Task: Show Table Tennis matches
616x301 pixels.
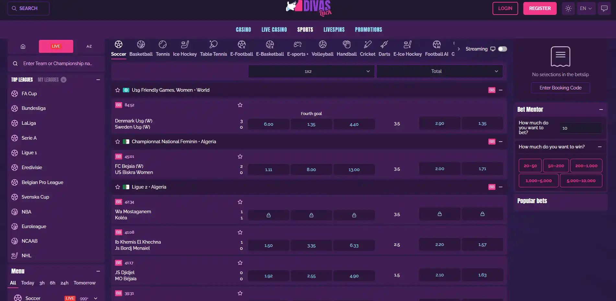Action: point(214,49)
